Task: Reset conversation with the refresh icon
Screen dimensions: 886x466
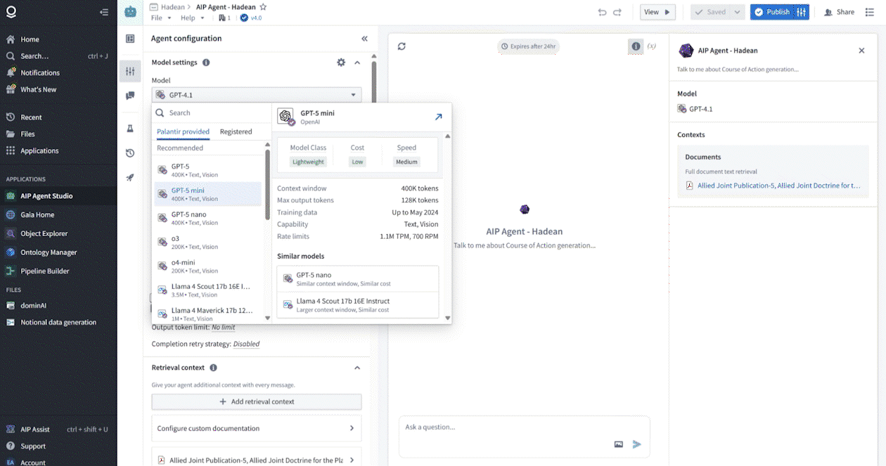Action: tap(402, 46)
